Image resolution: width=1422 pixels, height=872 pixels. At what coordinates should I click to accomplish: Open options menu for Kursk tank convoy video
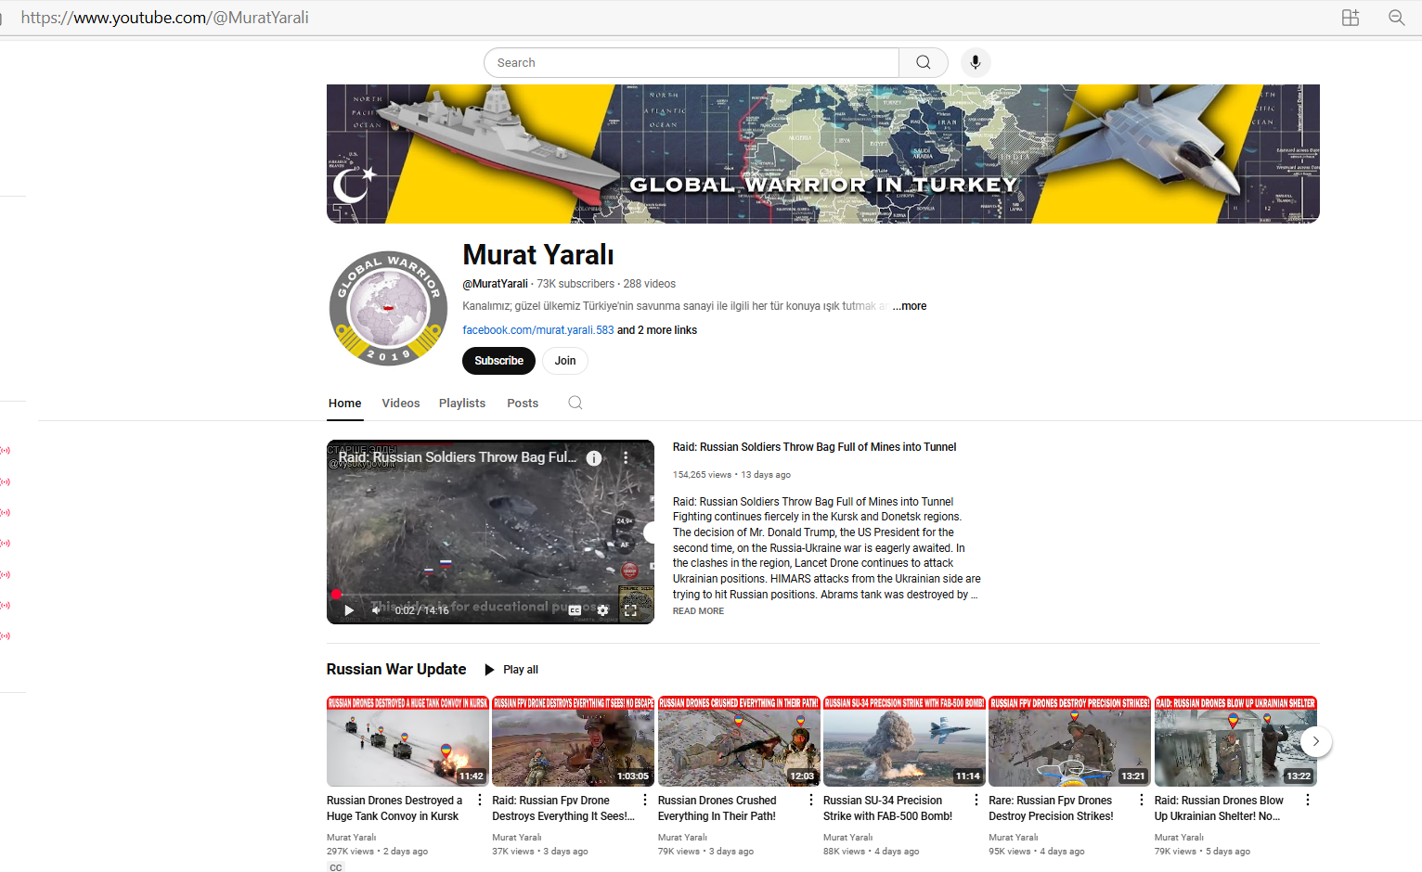coord(480,801)
